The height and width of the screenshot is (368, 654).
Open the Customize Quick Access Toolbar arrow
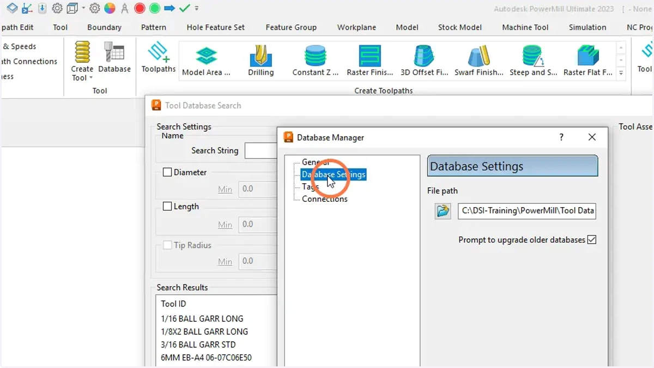click(x=196, y=8)
